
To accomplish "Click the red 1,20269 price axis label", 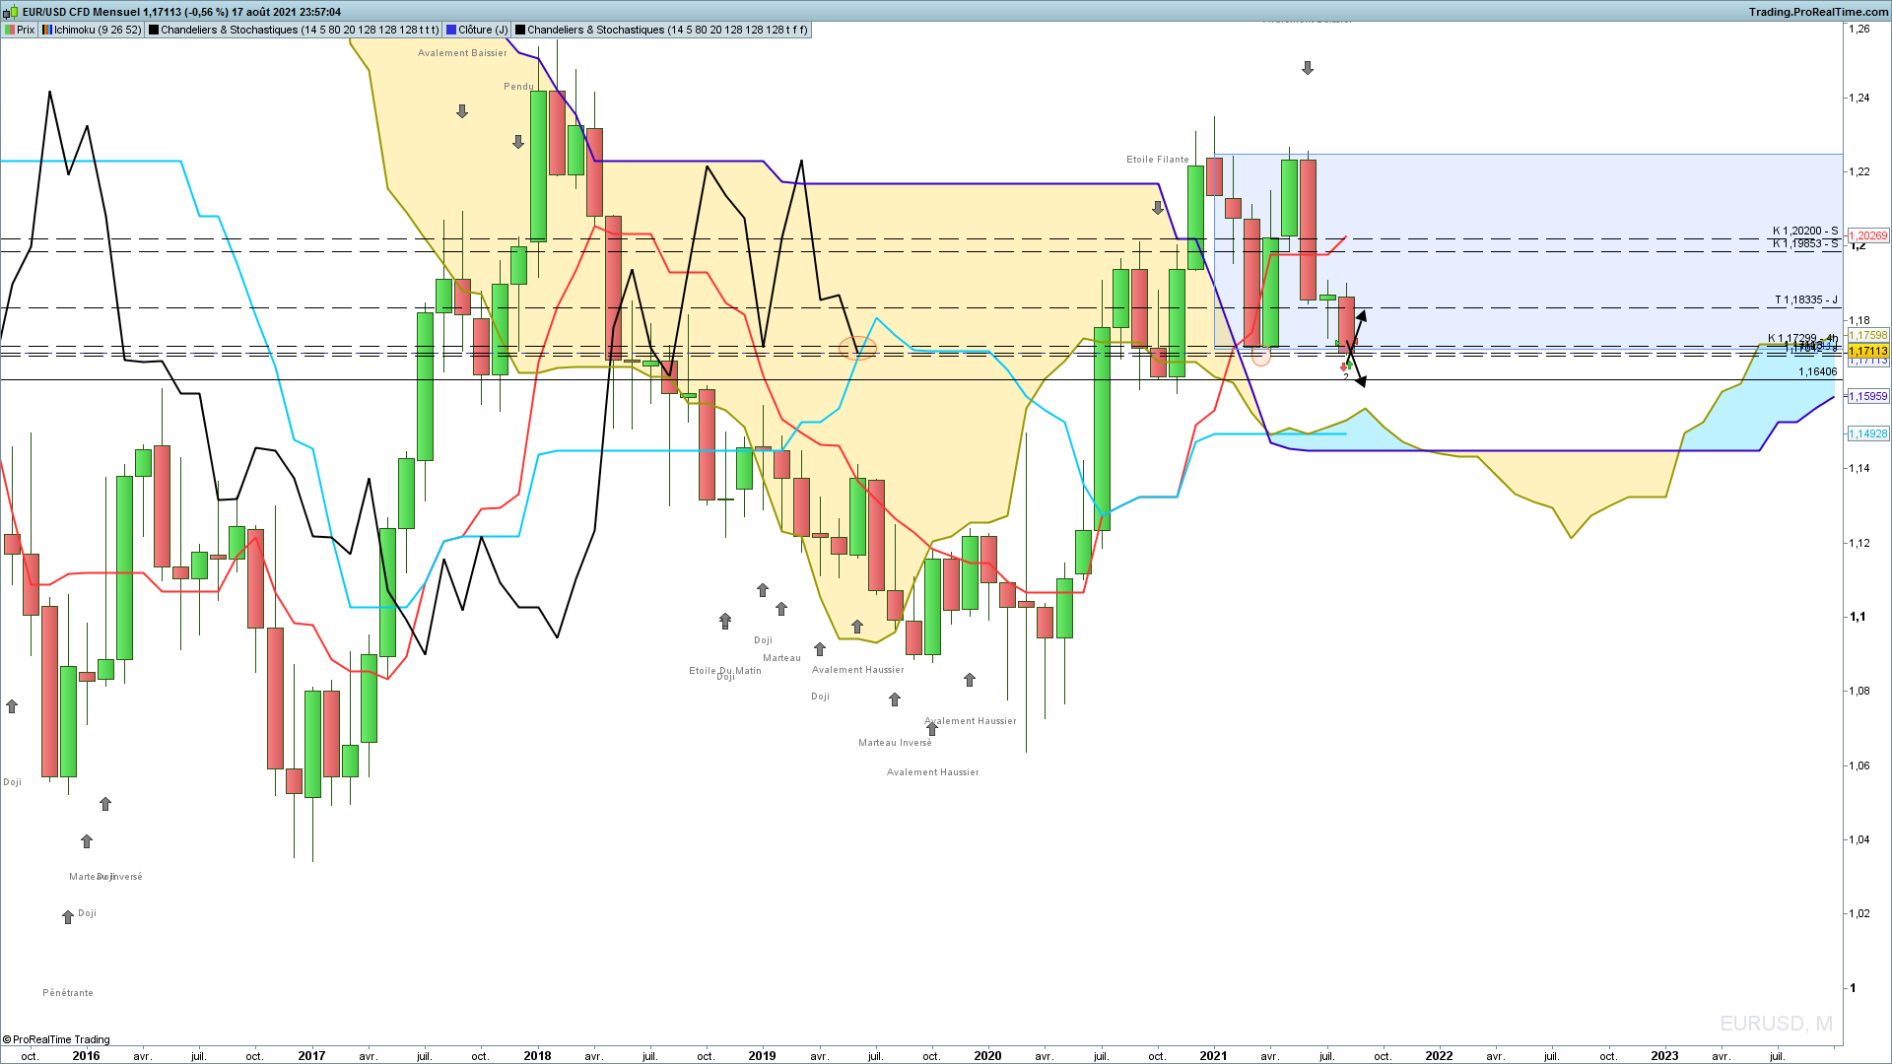I will click(1868, 235).
